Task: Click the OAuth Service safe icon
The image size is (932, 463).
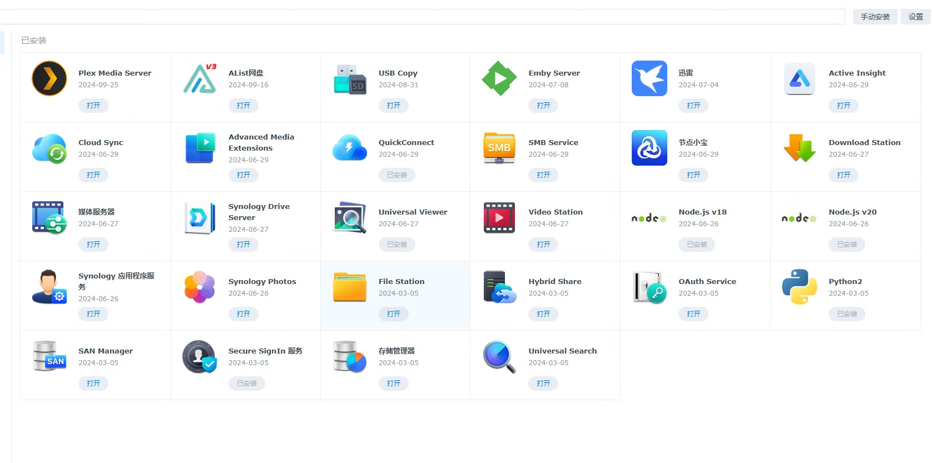Action: tap(650, 287)
